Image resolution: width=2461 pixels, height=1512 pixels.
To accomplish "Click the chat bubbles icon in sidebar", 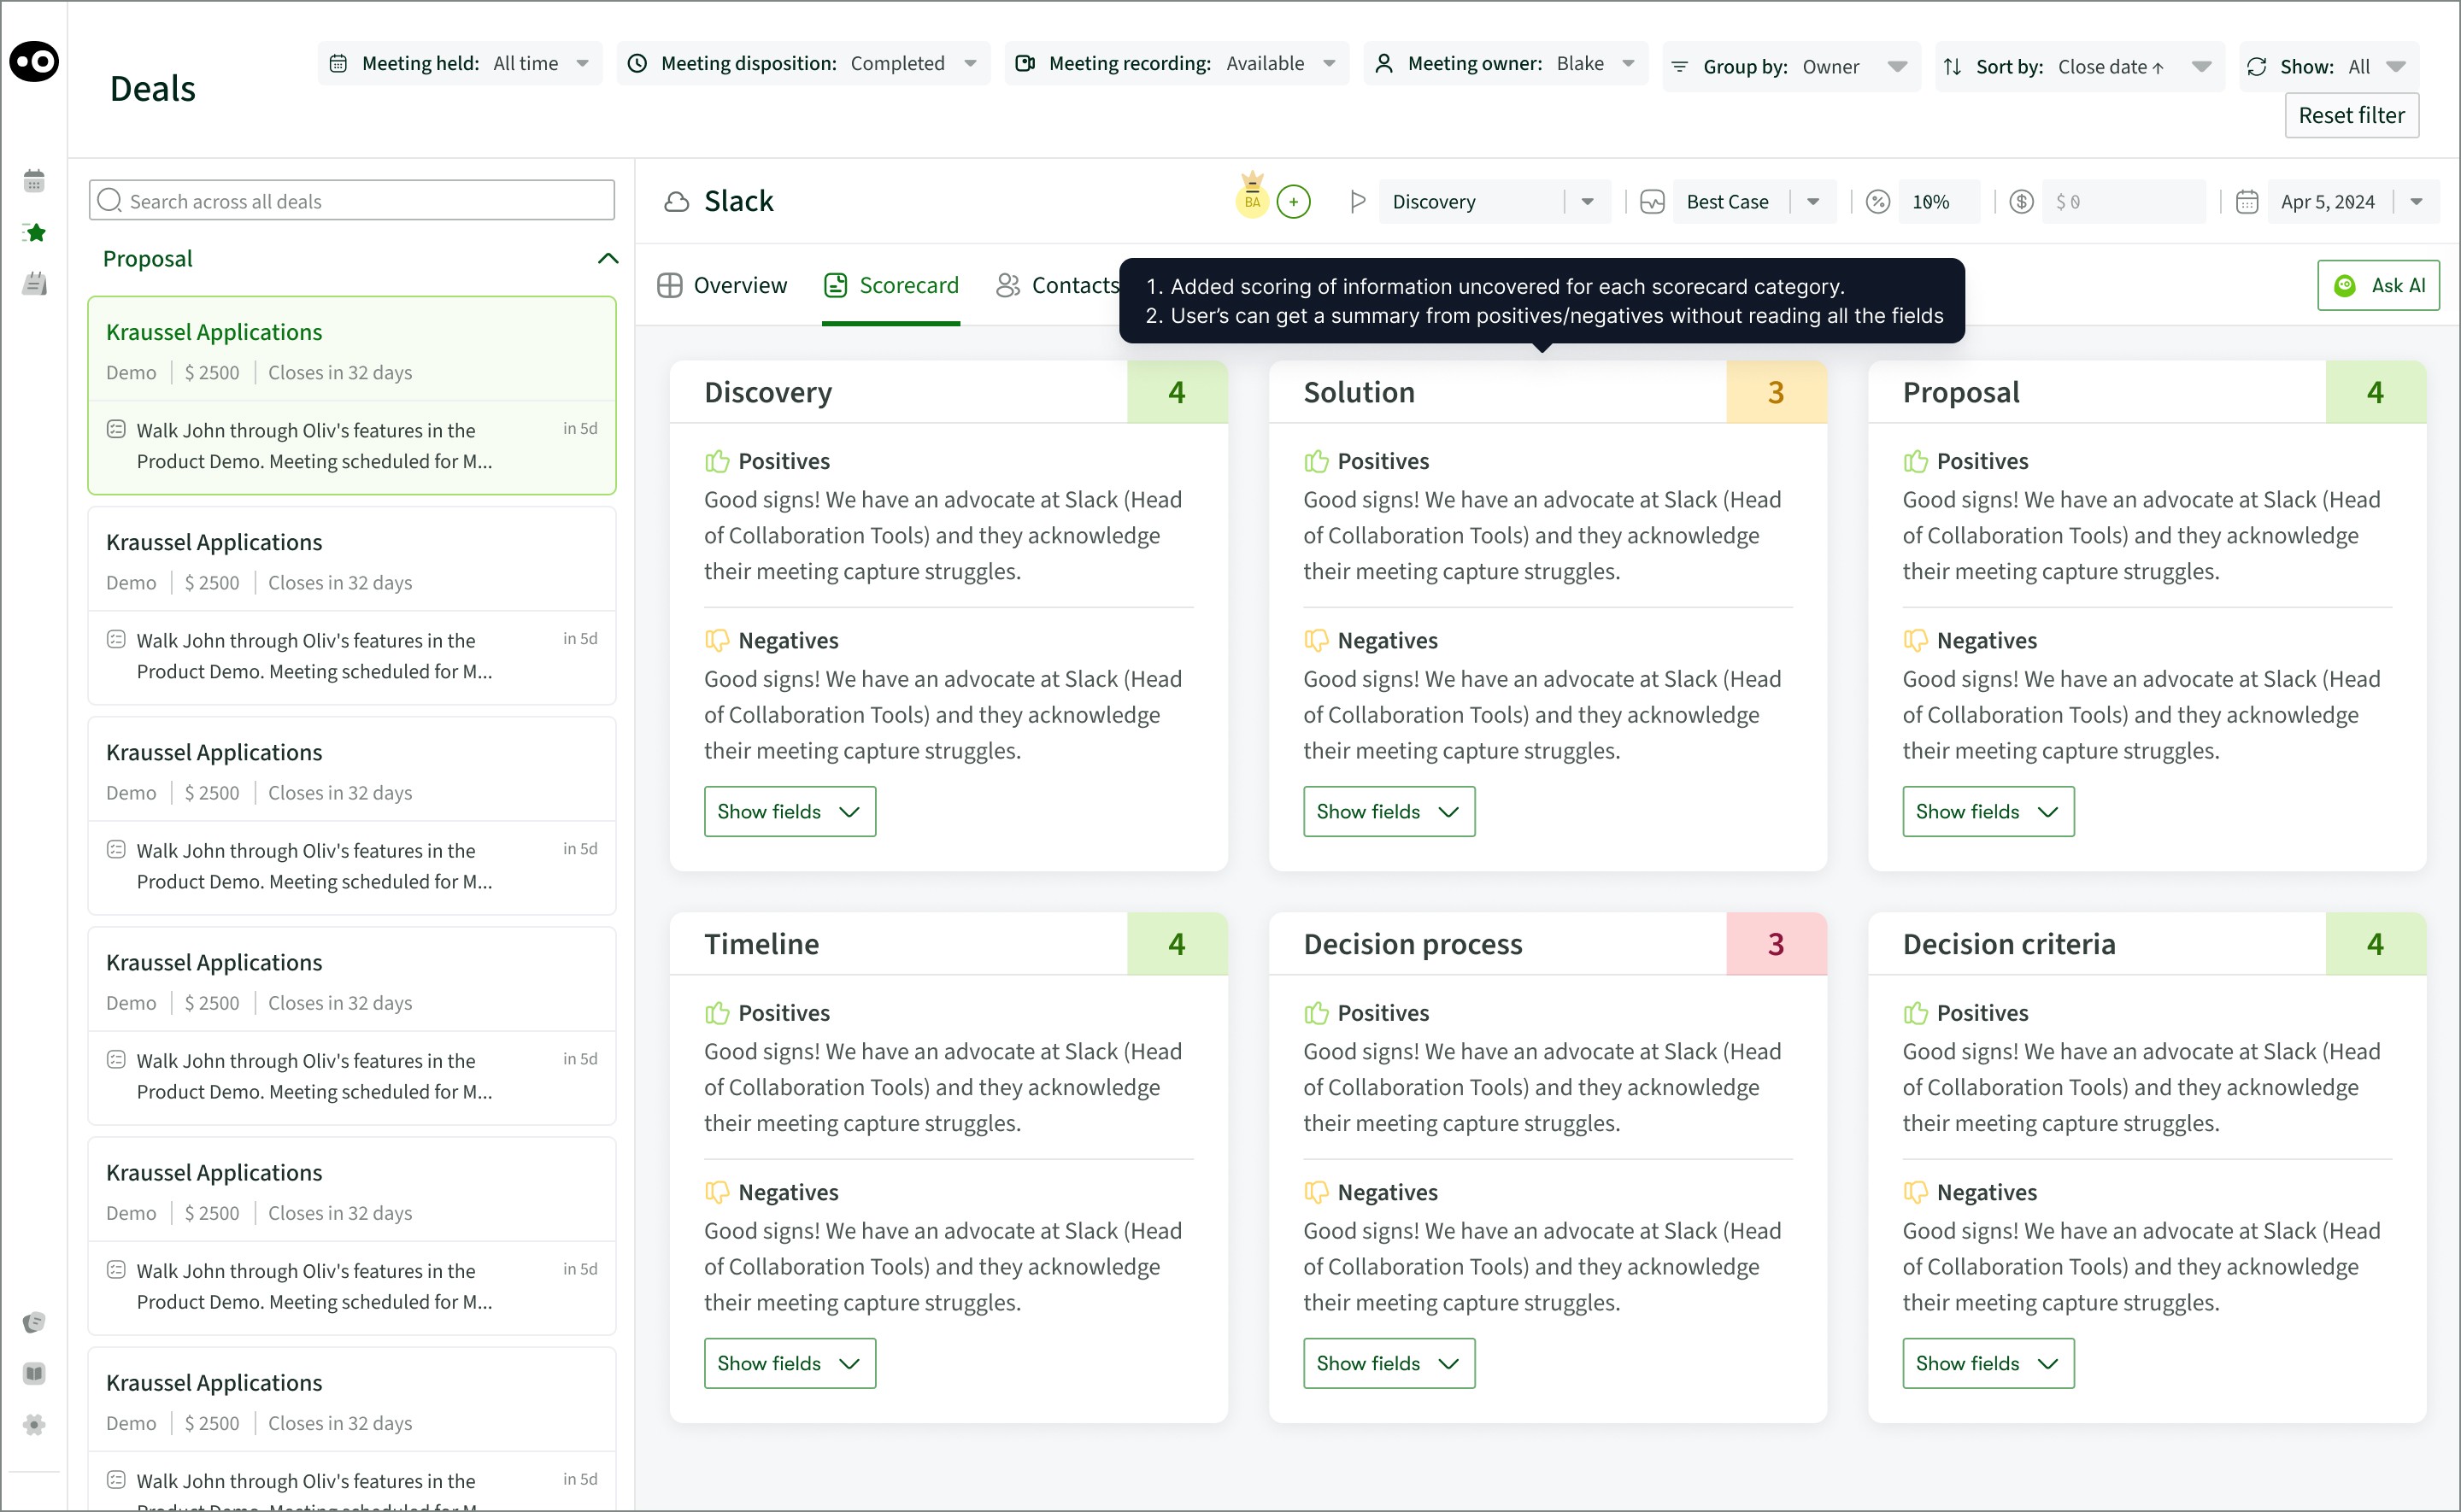I will 34,1322.
